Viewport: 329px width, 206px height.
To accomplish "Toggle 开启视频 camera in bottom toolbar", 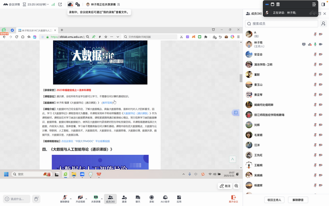I will coord(80,199).
